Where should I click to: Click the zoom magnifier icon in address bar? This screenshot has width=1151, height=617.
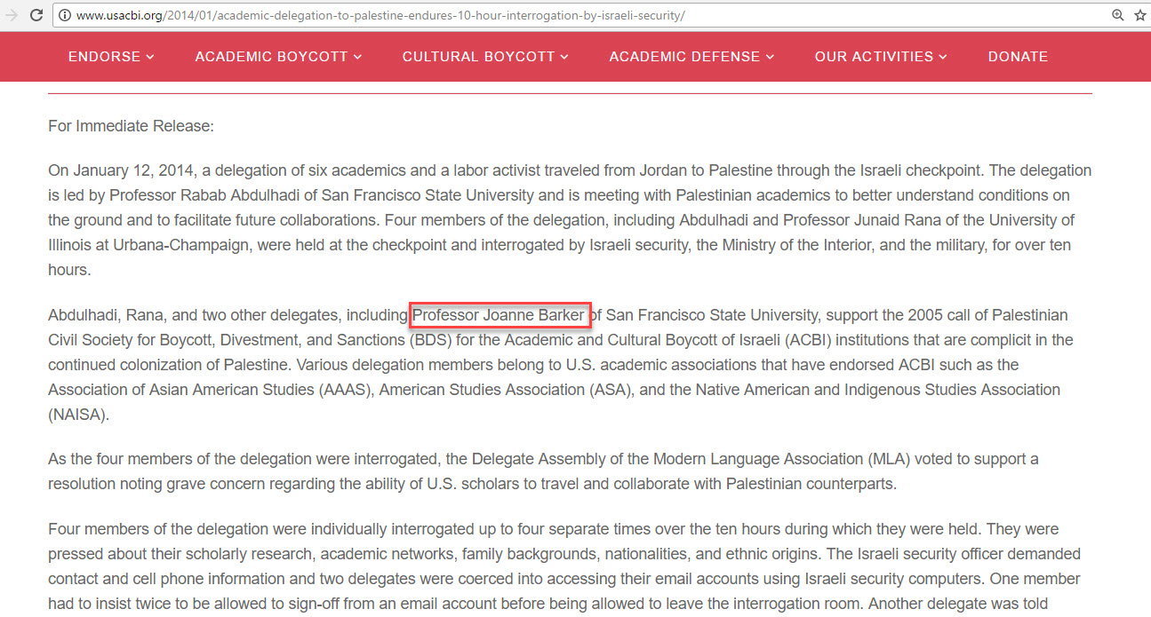coord(1118,15)
